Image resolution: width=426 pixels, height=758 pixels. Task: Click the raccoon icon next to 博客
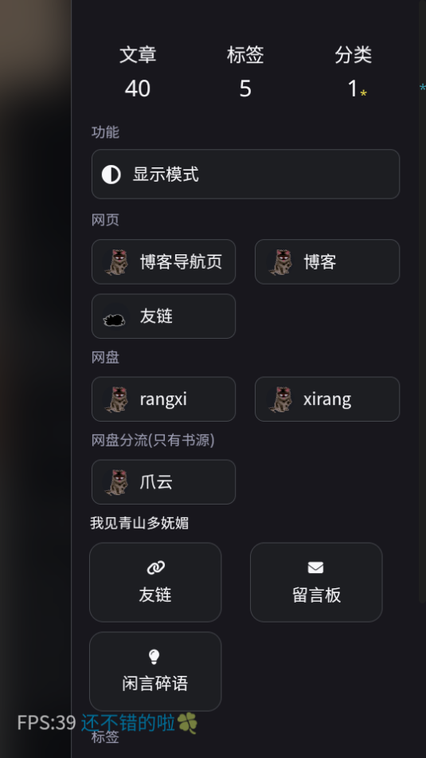(280, 262)
